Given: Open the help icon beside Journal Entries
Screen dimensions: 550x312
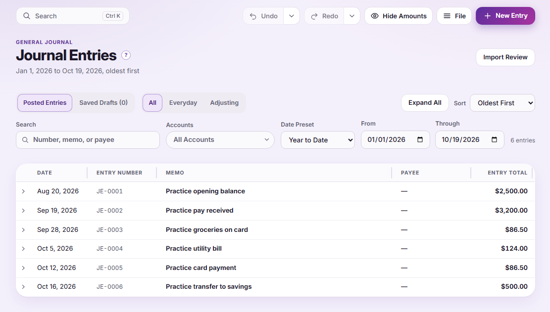Looking at the screenshot, I should pos(126,55).
